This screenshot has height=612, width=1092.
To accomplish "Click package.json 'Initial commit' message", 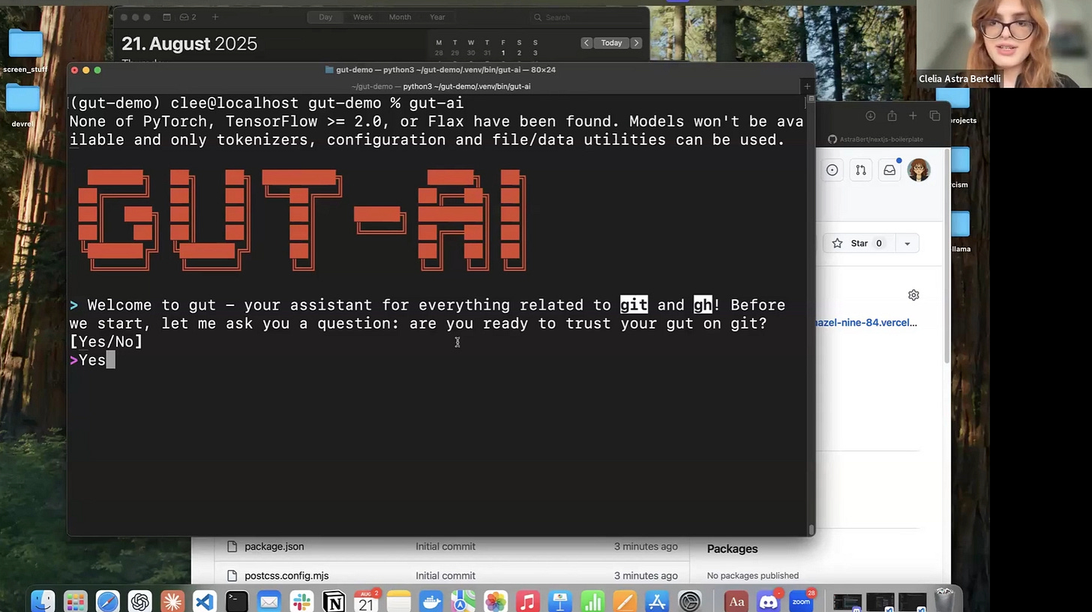I will 445,546.
